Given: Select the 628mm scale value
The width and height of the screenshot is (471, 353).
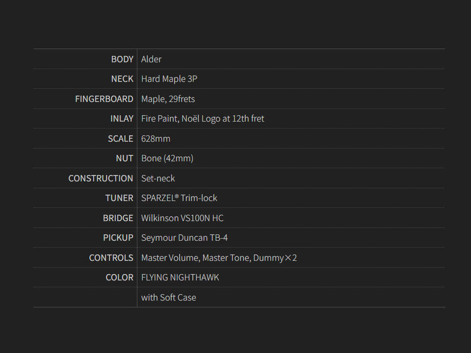Looking at the screenshot, I should coord(156,139).
